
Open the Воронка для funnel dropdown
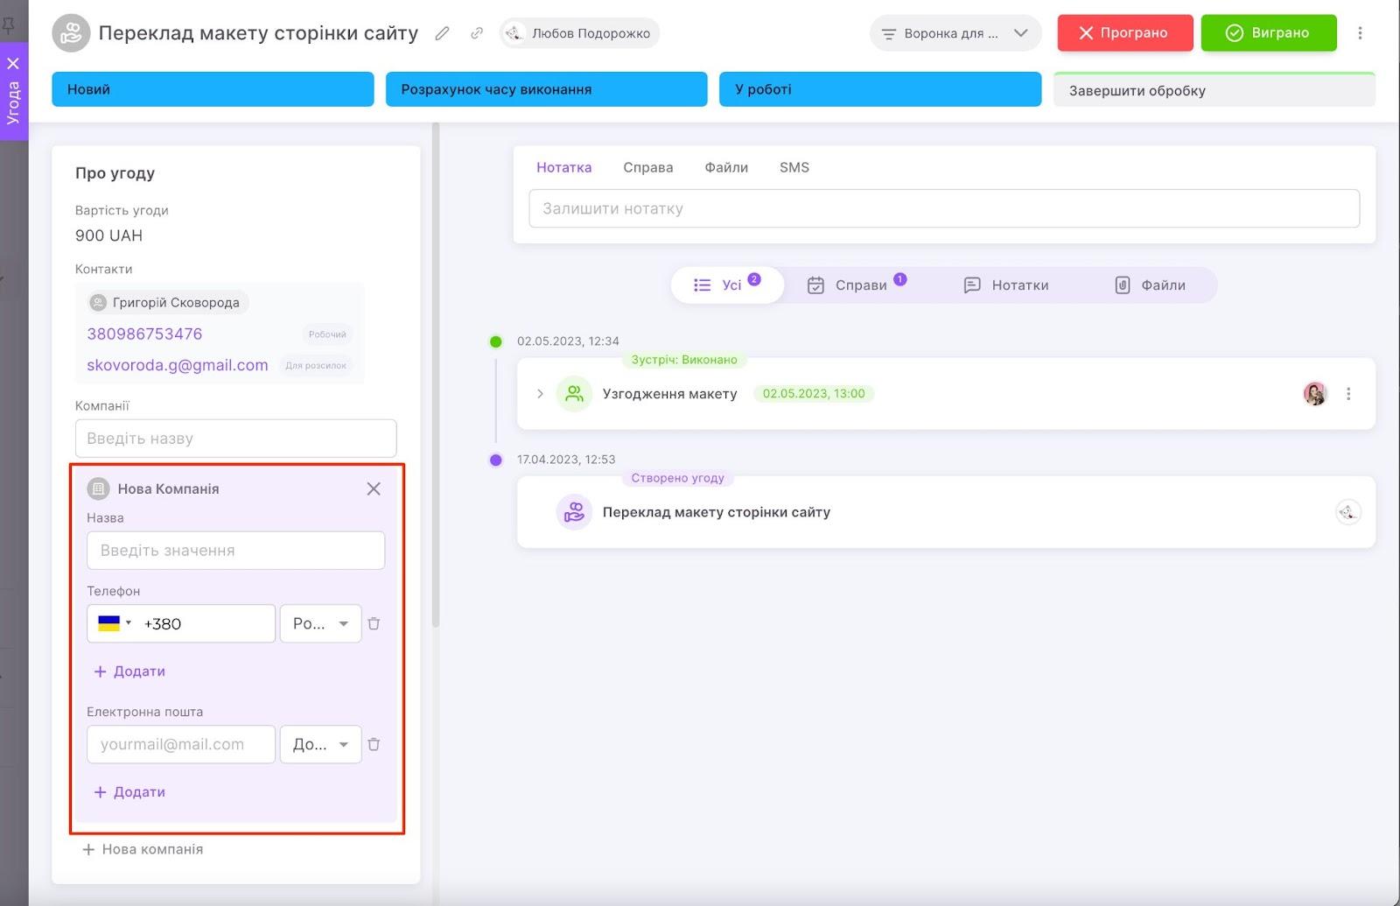pos(955,33)
